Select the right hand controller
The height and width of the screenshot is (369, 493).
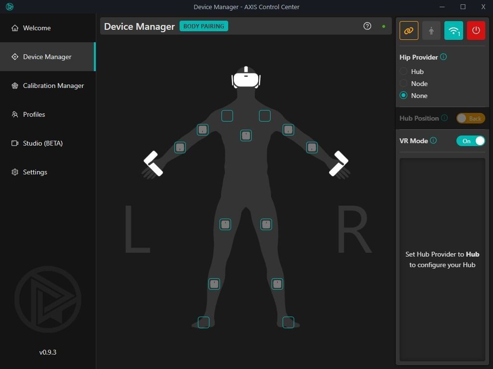(x=338, y=163)
